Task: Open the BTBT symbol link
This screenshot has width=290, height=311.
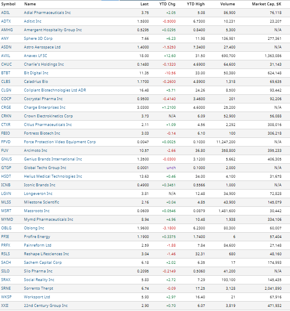Action: point(6,73)
